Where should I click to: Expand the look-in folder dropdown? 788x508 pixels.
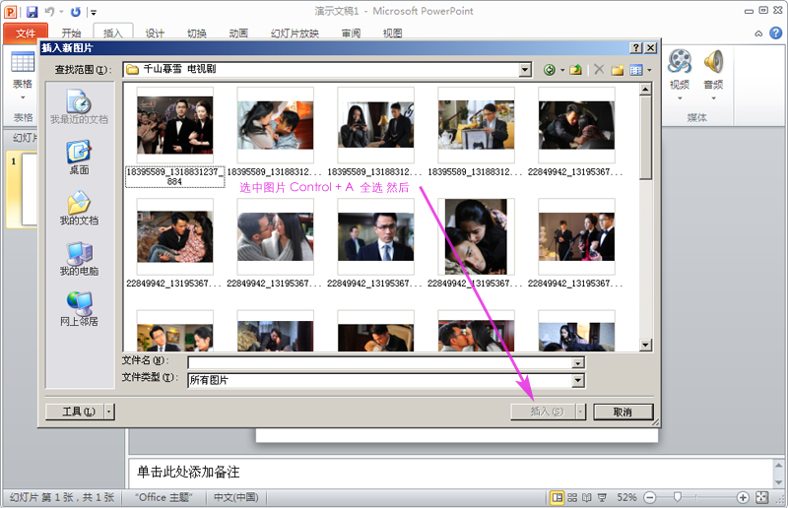click(525, 70)
